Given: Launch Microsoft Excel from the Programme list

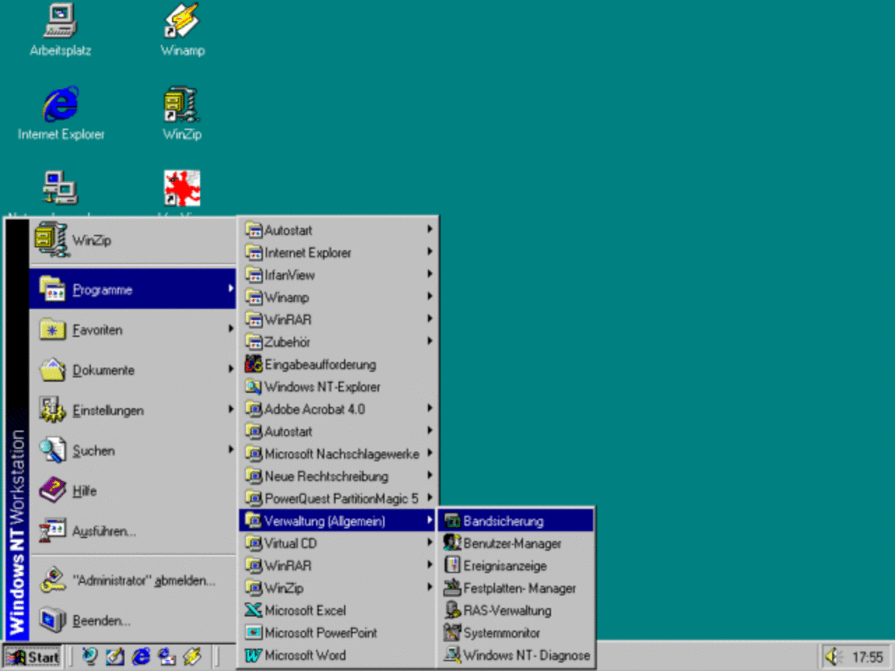Looking at the screenshot, I should pos(338,610).
